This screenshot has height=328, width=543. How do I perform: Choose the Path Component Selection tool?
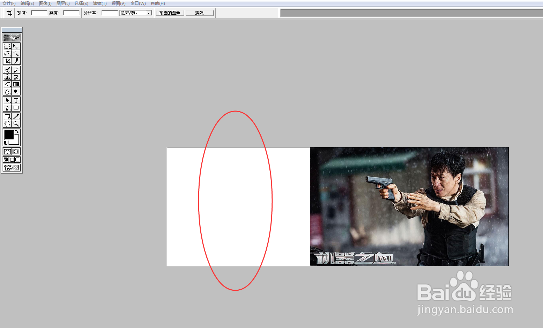7,100
